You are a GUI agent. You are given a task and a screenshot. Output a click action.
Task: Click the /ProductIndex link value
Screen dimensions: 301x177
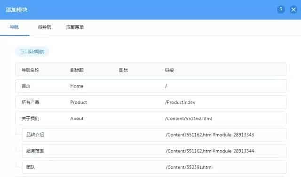point(180,102)
